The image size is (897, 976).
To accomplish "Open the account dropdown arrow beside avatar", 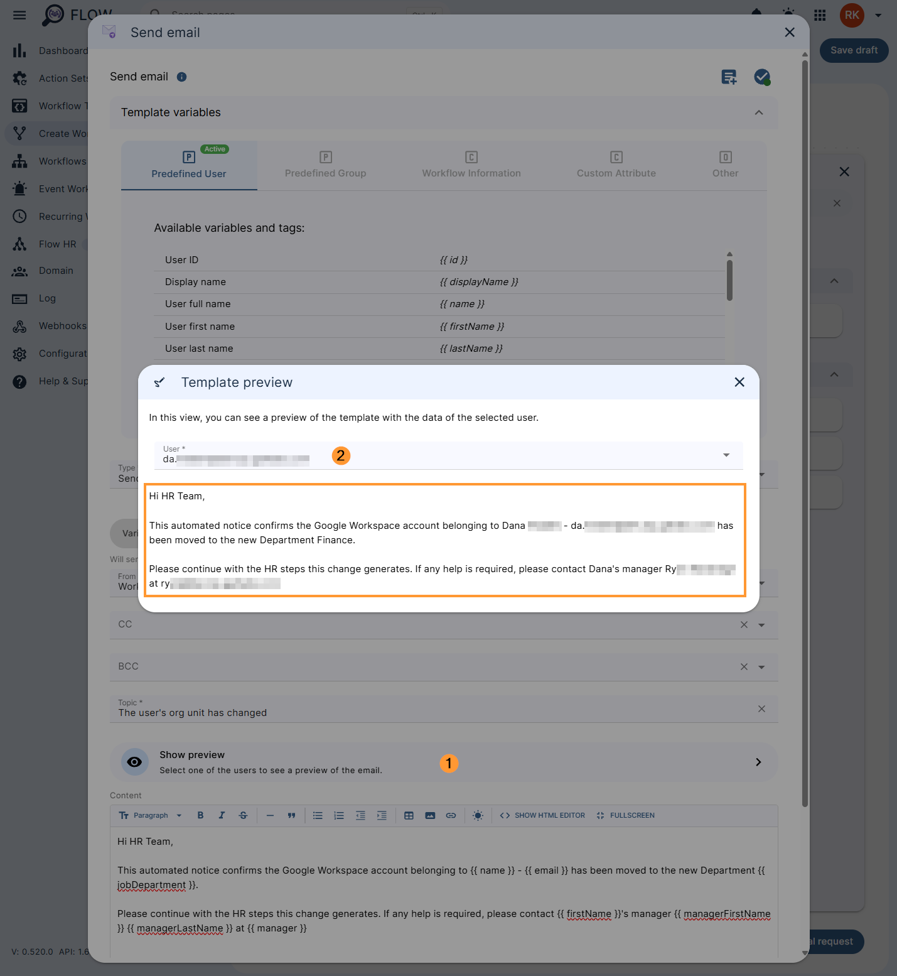I will (x=878, y=16).
